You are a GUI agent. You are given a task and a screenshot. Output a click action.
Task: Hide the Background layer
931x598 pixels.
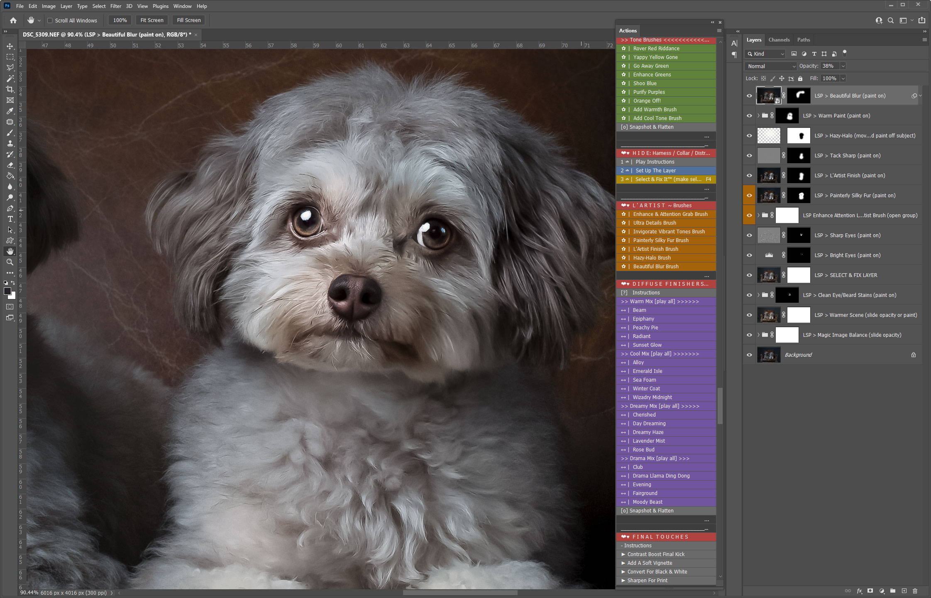(x=749, y=355)
